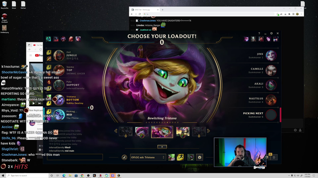Viewport: 318px width, 178px height.
Task: Reload the Chrome chat window page
Action: pyautogui.click(x=140, y=14)
